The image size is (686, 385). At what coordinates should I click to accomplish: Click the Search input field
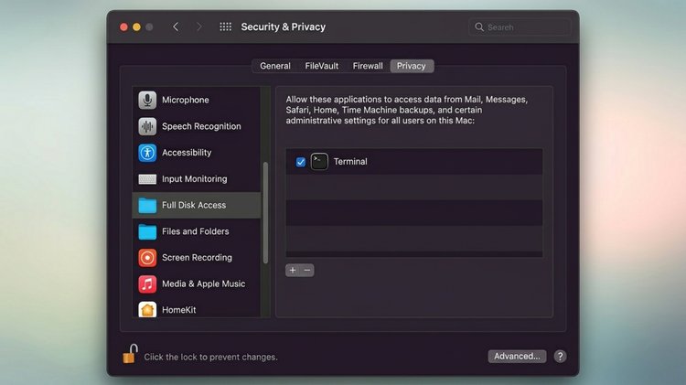click(520, 27)
